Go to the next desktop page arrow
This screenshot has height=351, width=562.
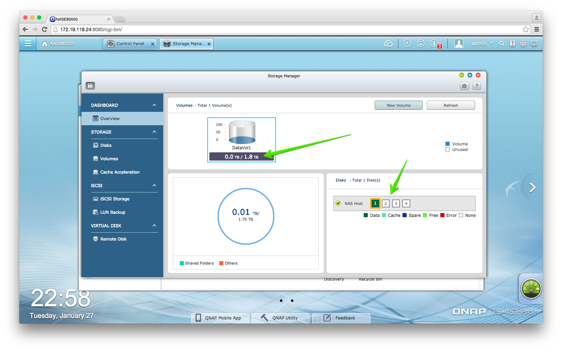[532, 187]
